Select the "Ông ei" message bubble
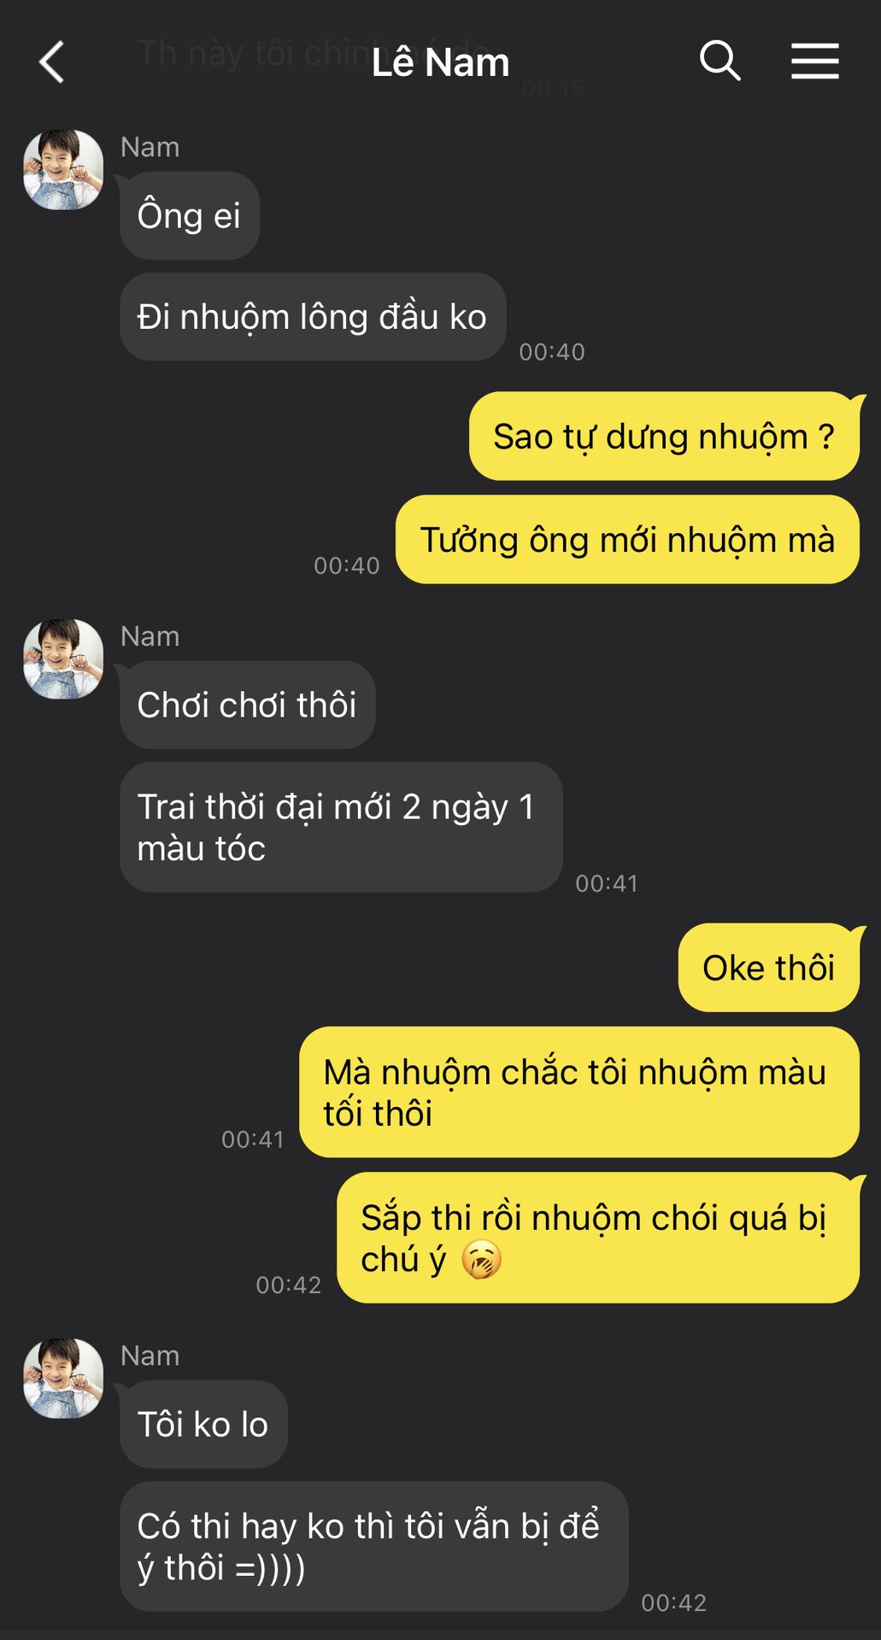Screen dimensions: 881x1640 pyautogui.click(x=190, y=215)
